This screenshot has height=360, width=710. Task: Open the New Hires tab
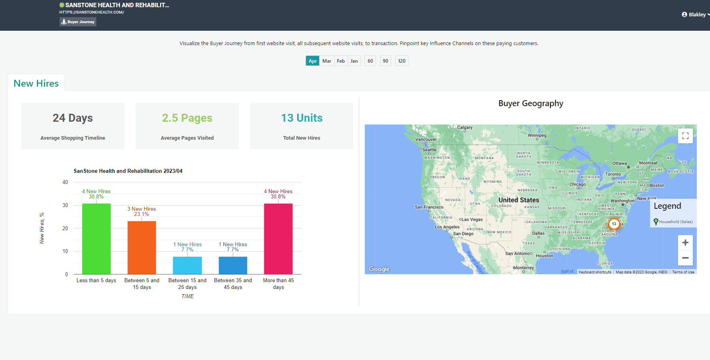coord(36,83)
